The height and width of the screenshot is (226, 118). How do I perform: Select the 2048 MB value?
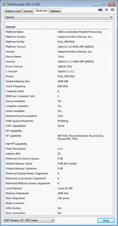pyautogui.click(x=63, y=81)
